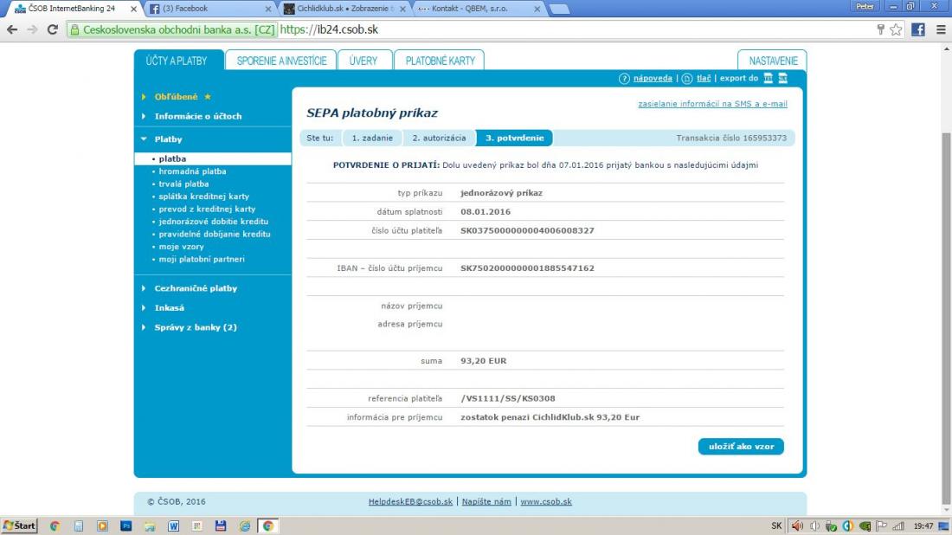Click the Napíšte nám link
Viewport: 952px width, 535px height.
(x=486, y=501)
